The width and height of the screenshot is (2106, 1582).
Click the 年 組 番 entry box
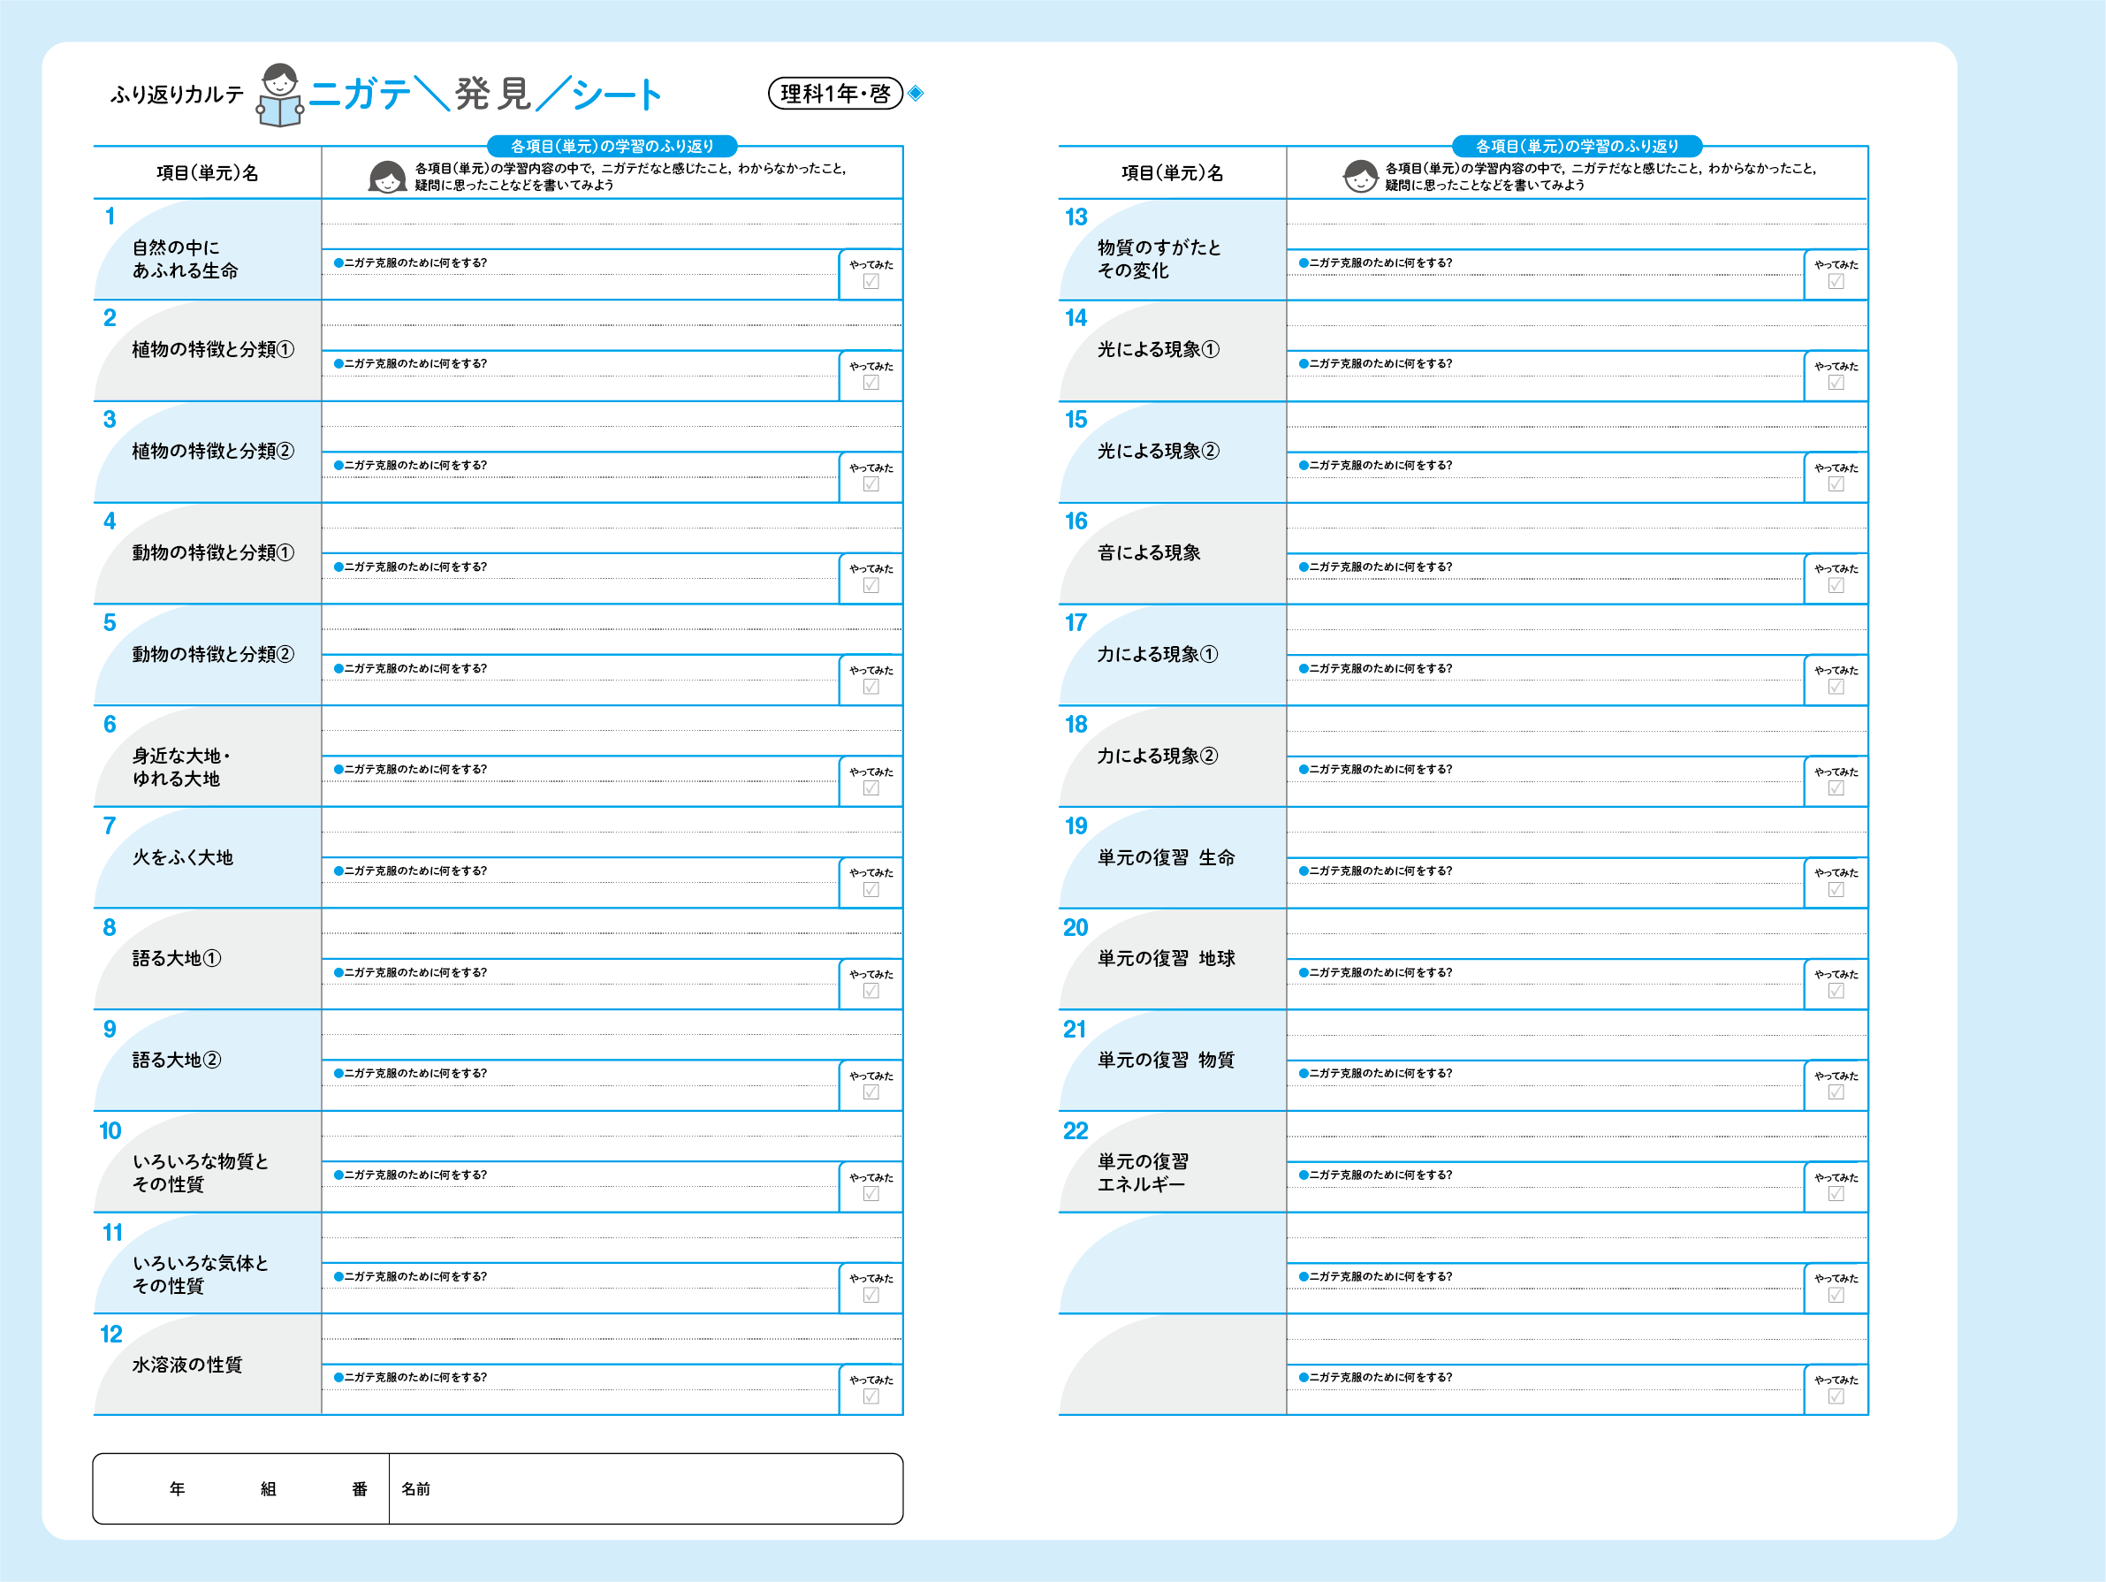[x=241, y=1488]
